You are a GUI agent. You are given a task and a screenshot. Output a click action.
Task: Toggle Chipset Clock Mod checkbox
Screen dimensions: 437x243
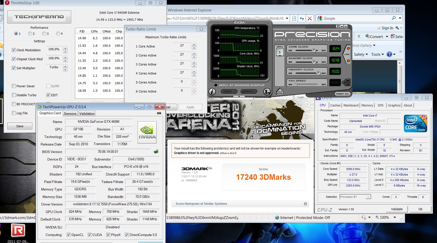[14, 59]
